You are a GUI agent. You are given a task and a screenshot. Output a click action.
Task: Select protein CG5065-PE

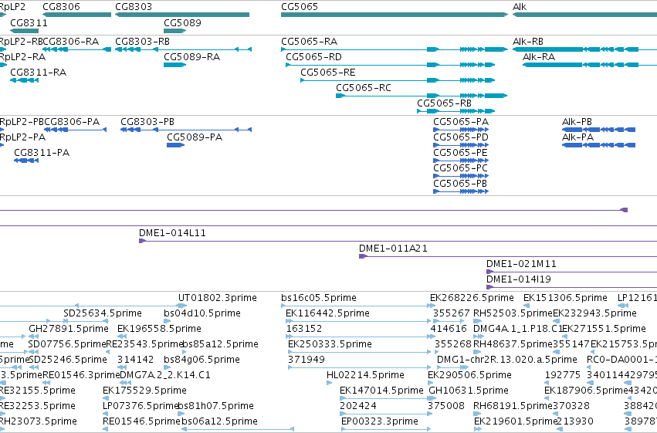coord(461,161)
